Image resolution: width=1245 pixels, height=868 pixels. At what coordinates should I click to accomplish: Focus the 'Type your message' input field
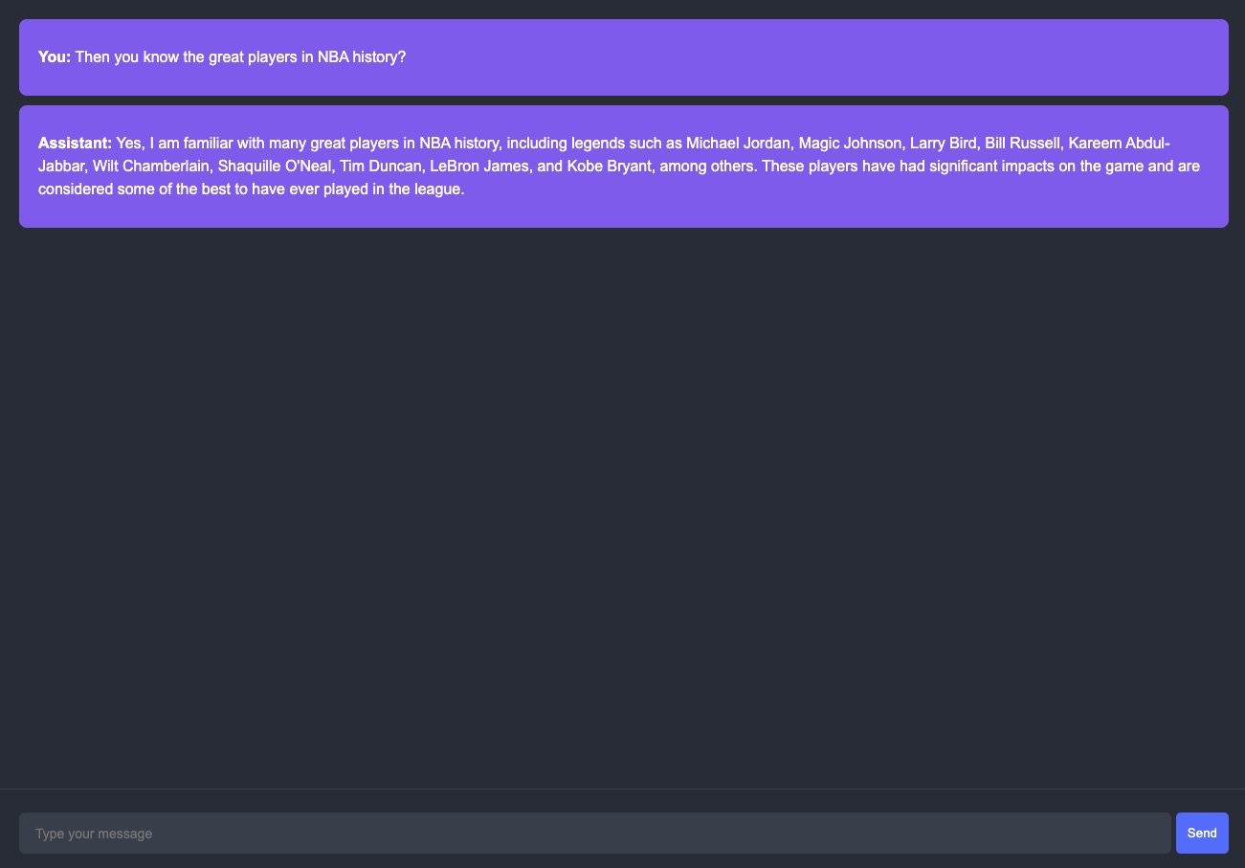(595, 833)
